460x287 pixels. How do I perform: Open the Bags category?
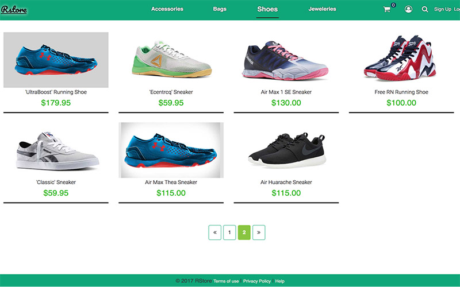click(220, 9)
